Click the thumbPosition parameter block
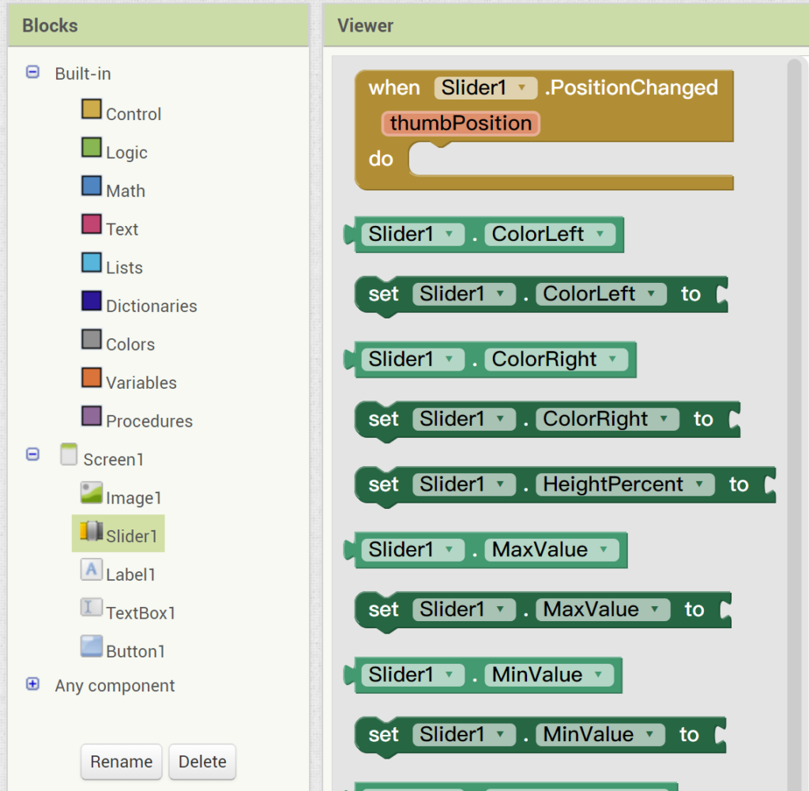Screen dimensions: 809x791 [461, 123]
